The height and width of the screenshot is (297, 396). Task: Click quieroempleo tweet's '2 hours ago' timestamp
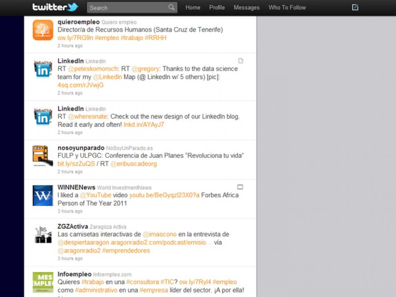point(70,46)
